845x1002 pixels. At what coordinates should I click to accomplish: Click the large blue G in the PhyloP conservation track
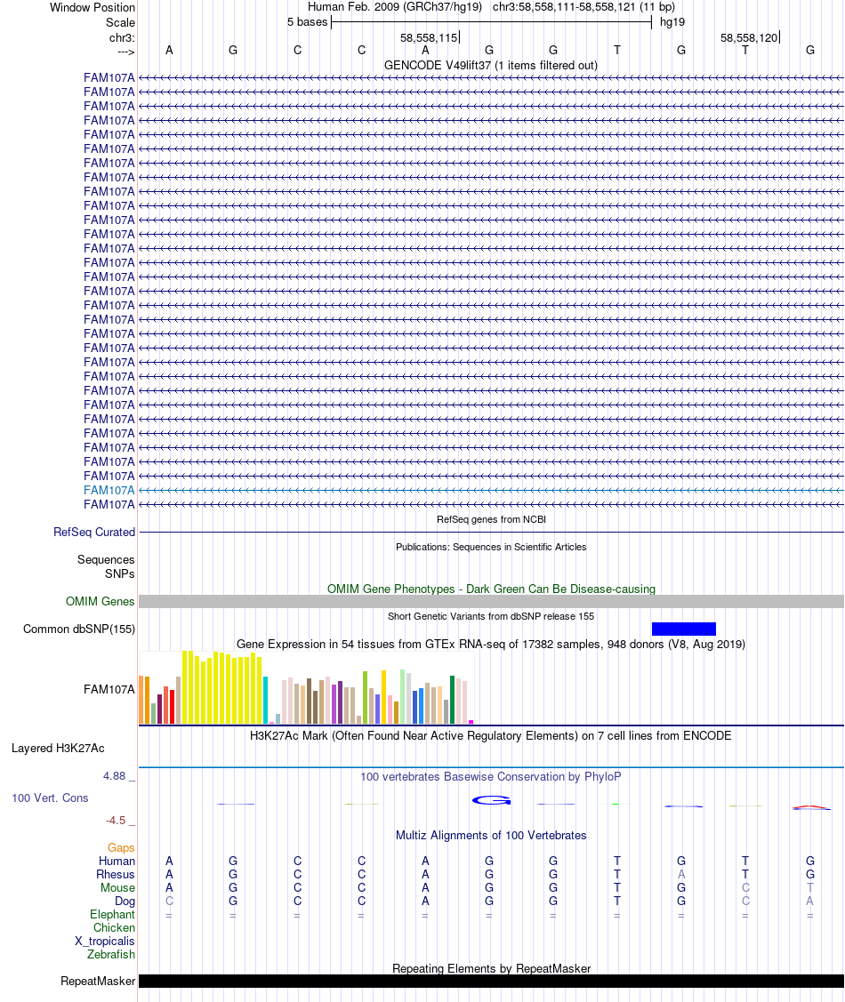pyautogui.click(x=491, y=800)
